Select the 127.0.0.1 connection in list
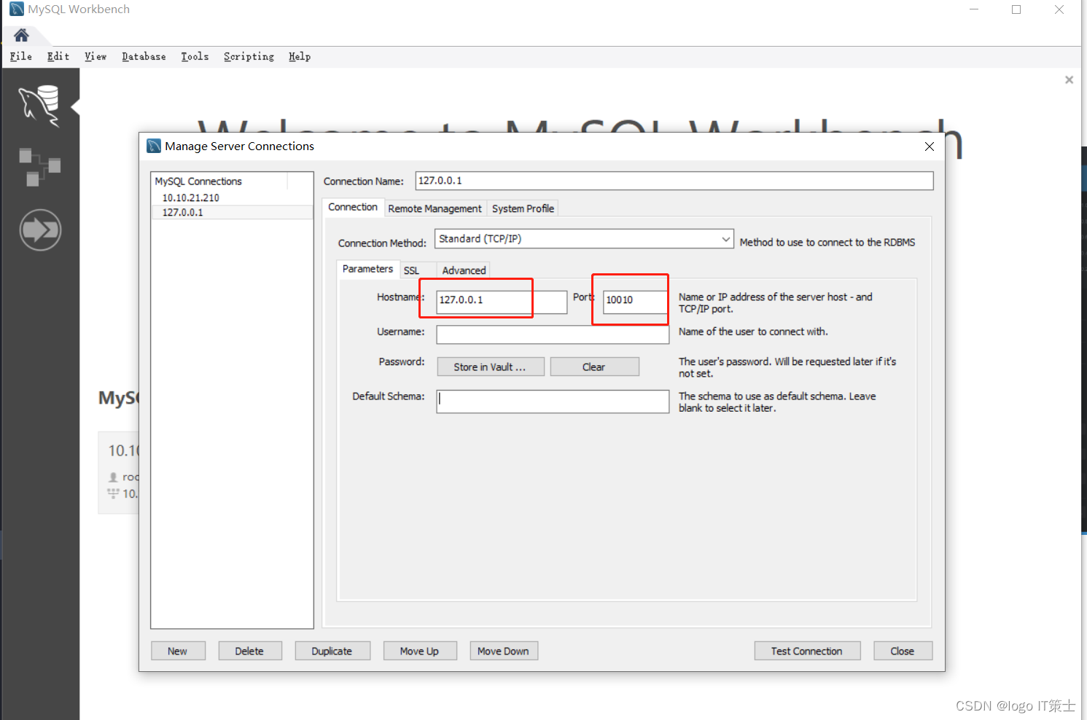 [x=232, y=212]
